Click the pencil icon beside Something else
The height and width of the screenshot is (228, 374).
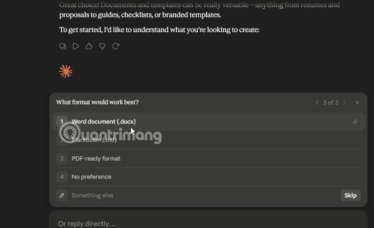62,195
